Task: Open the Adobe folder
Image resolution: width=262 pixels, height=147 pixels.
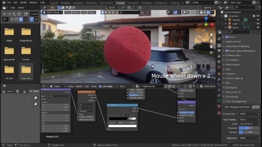Action: pyautogui.click(x=9, y=34)
